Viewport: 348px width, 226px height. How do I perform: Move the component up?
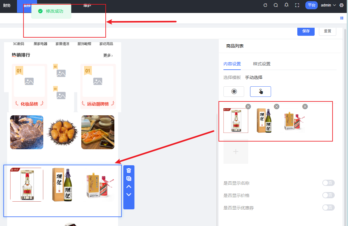tap(129, 187)
